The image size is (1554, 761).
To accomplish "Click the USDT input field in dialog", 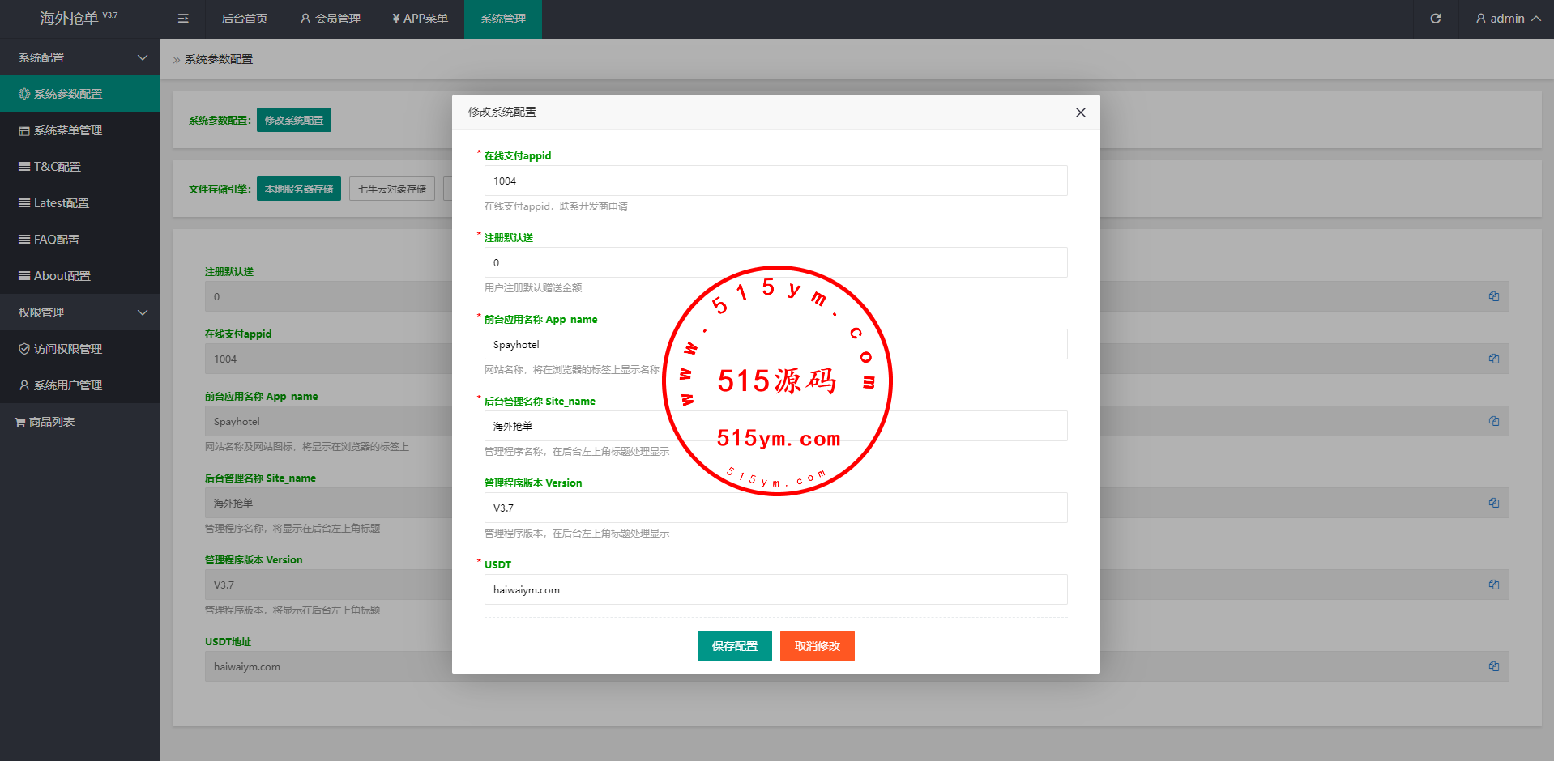I will [775, 589].
